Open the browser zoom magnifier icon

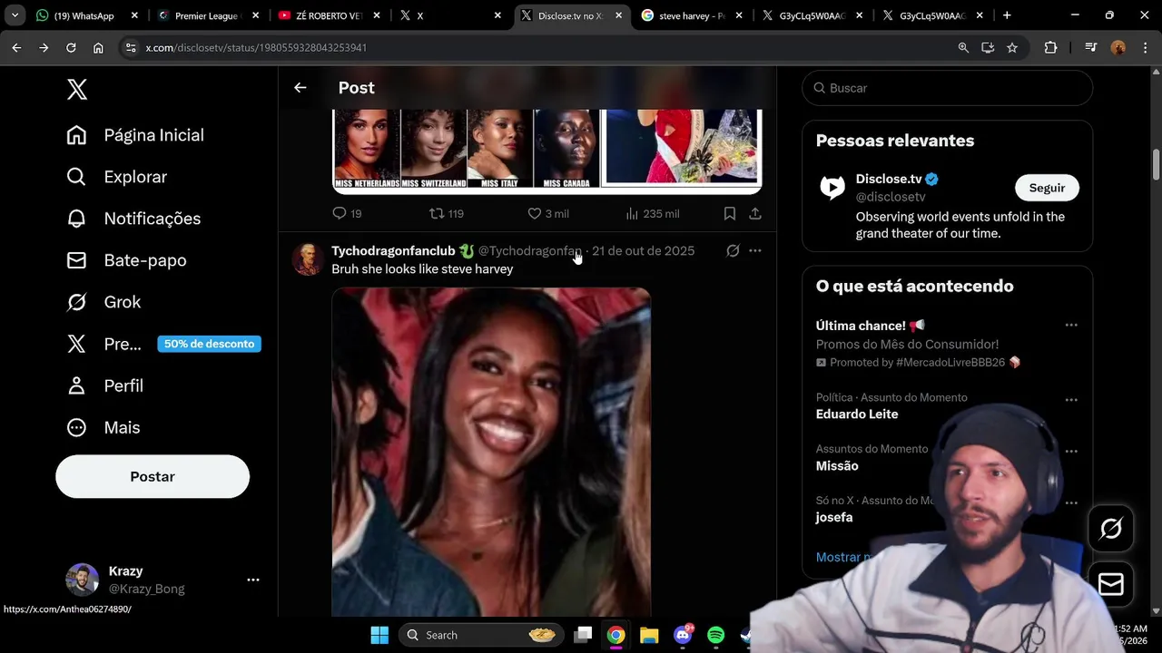(x=963, y=47)
